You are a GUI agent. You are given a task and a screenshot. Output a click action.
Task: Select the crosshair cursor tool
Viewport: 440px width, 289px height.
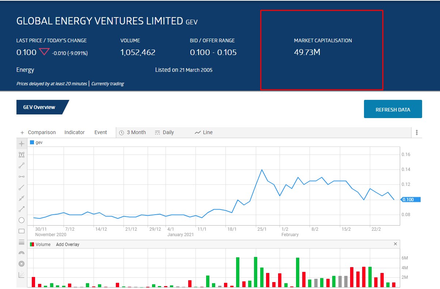point(22,143)
